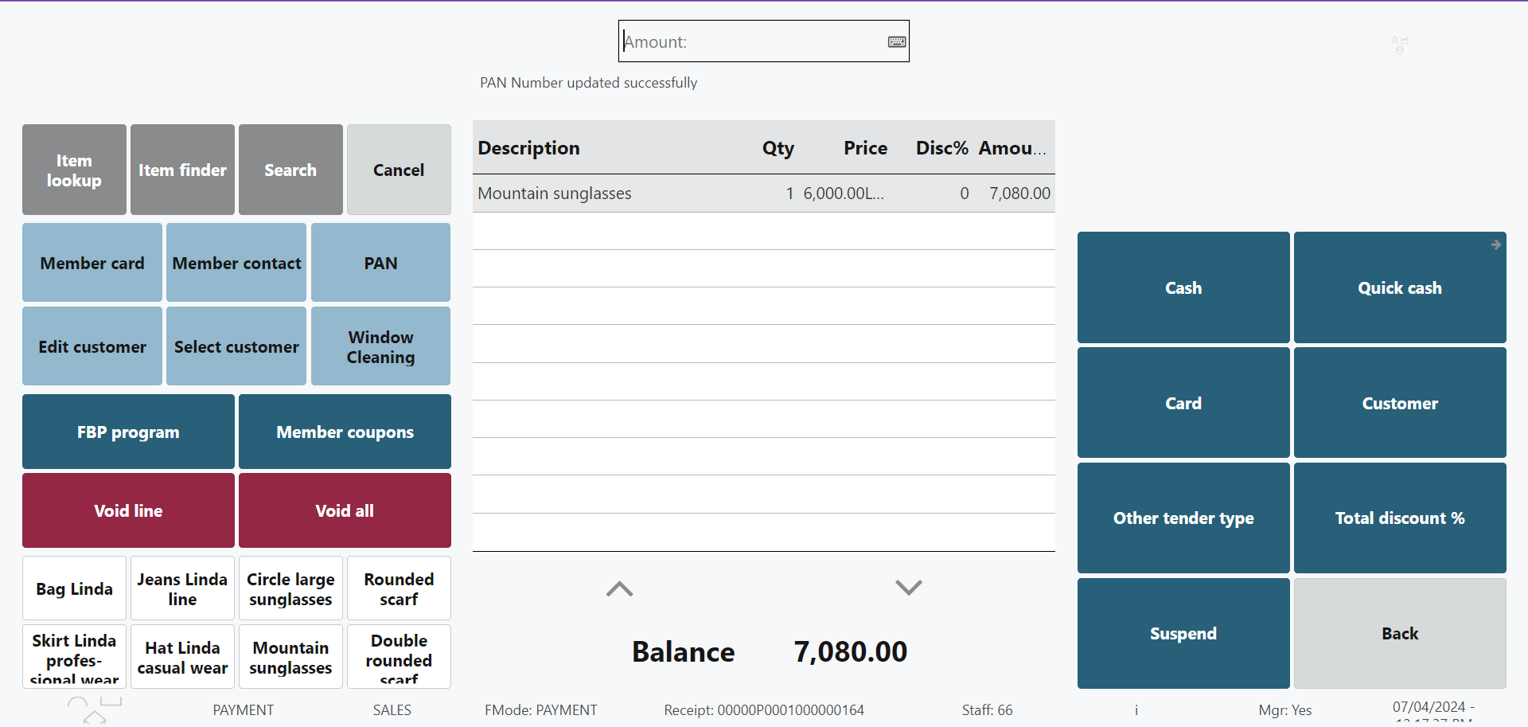Click the Description column header
This screenshot has height=727, width=1528.
[x=529, y=148]
